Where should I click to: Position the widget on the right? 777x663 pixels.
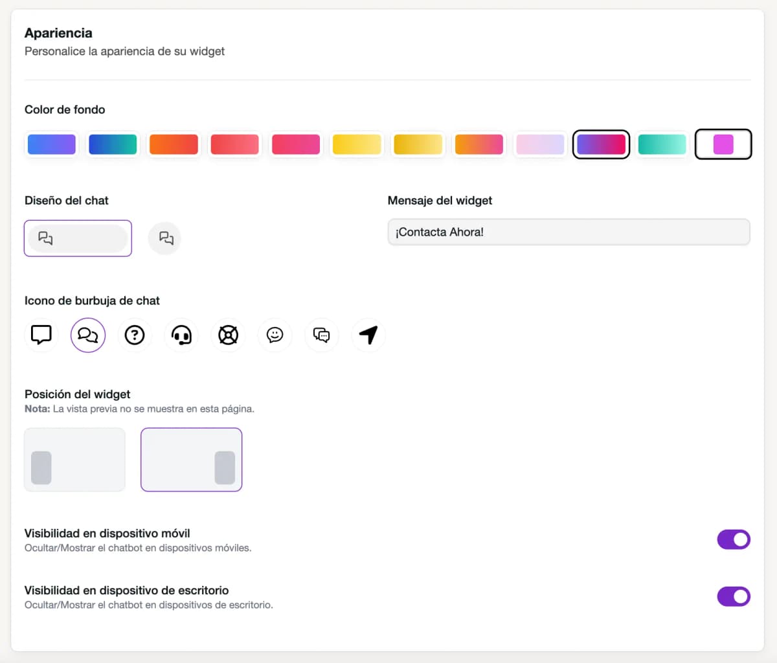pyautogui.click(x=191, y=460)
